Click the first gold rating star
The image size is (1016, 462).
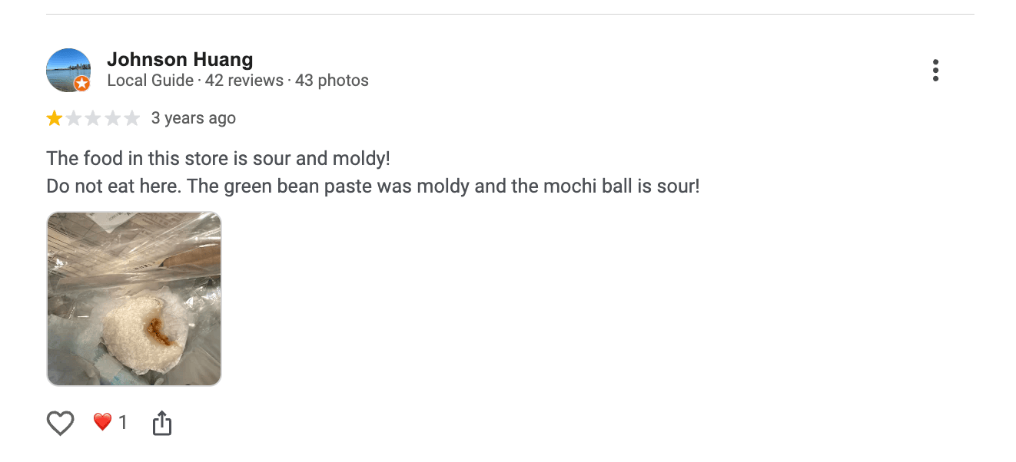[55, 118]
